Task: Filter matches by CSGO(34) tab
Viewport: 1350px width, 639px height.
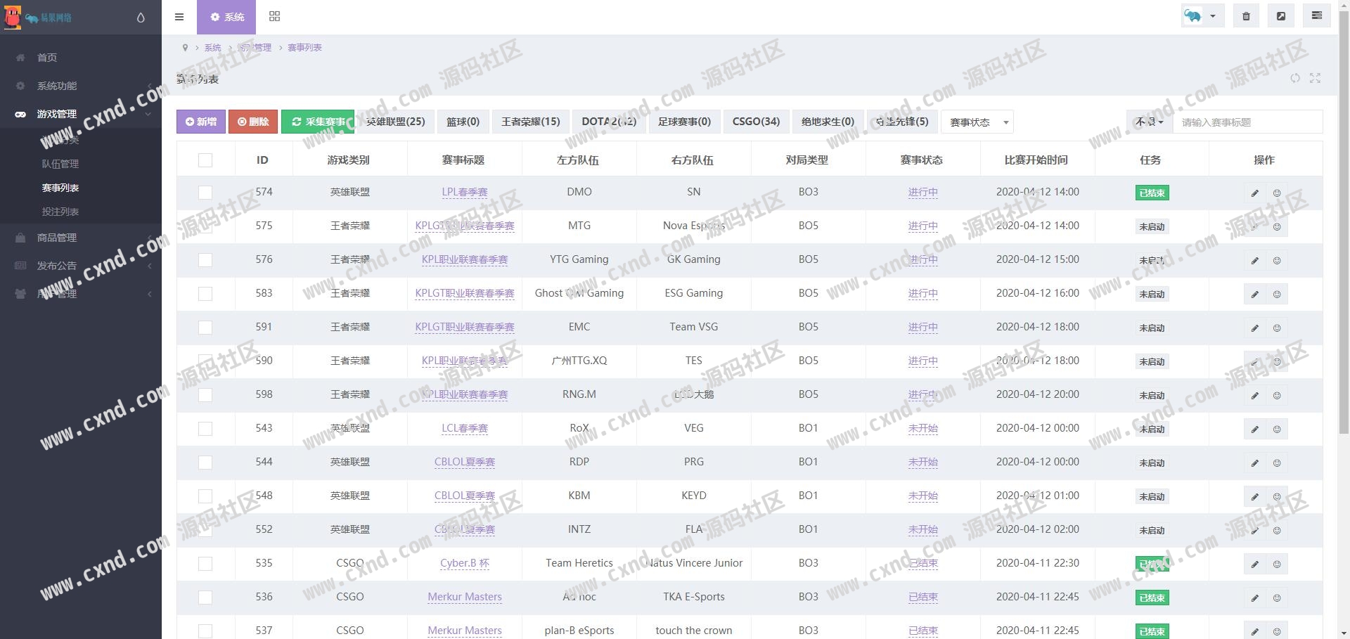Action: point(756,122)
